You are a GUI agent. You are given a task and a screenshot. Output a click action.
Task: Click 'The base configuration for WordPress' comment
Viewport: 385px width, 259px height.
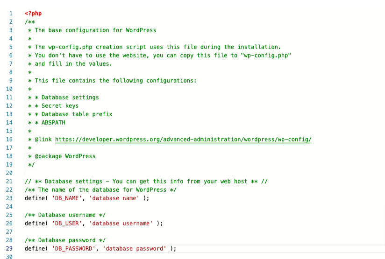[x=95, y=30]
